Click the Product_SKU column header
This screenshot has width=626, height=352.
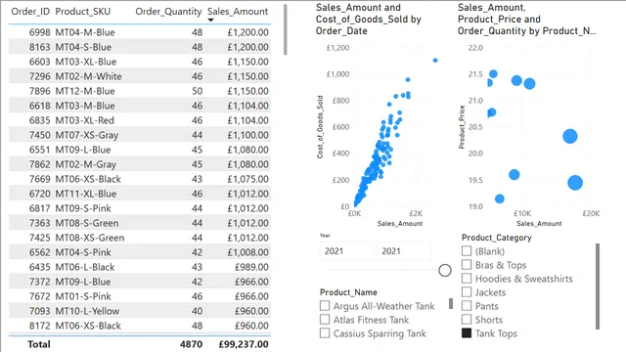(x=82, y=12)
